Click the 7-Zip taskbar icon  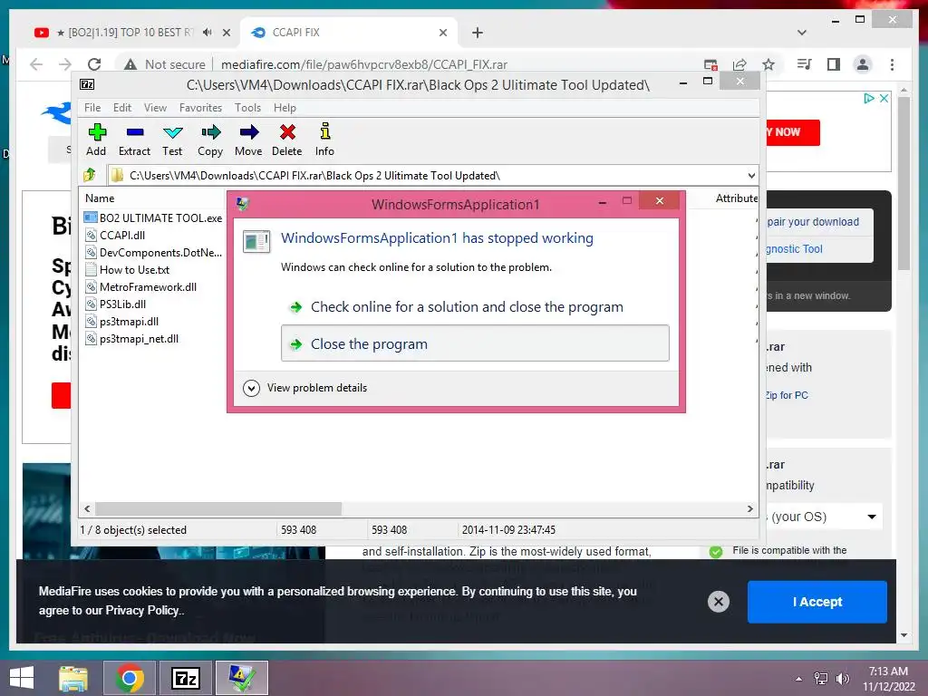pyautogui.click(x=185, y=678)
